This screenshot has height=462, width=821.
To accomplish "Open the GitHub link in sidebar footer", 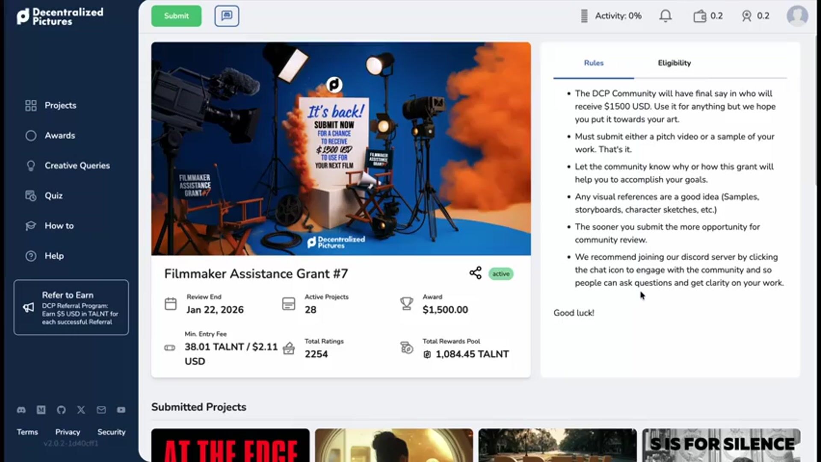I will (61, 410).
